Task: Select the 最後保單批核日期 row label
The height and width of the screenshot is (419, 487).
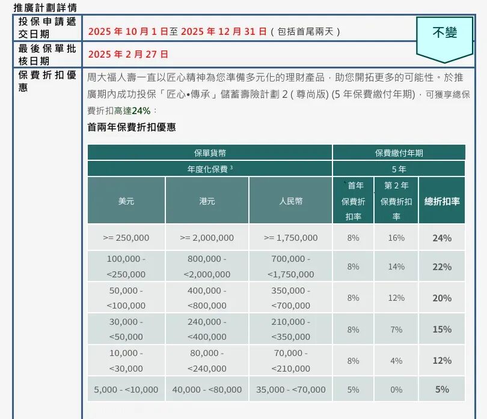Action: click(x=47, y=55)
